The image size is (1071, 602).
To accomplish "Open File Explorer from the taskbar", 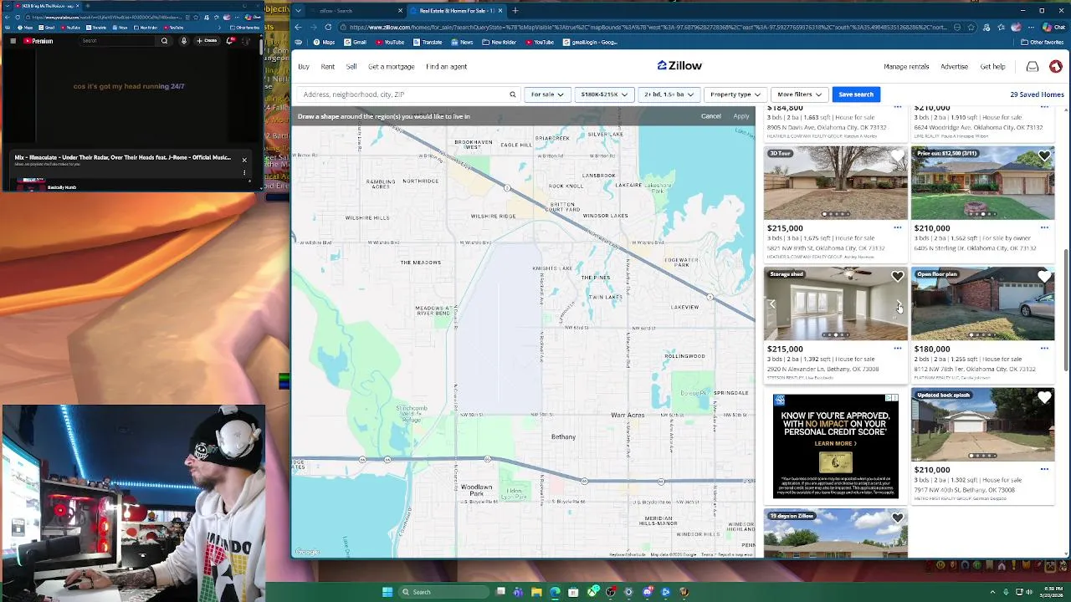I will coord(536,592).
